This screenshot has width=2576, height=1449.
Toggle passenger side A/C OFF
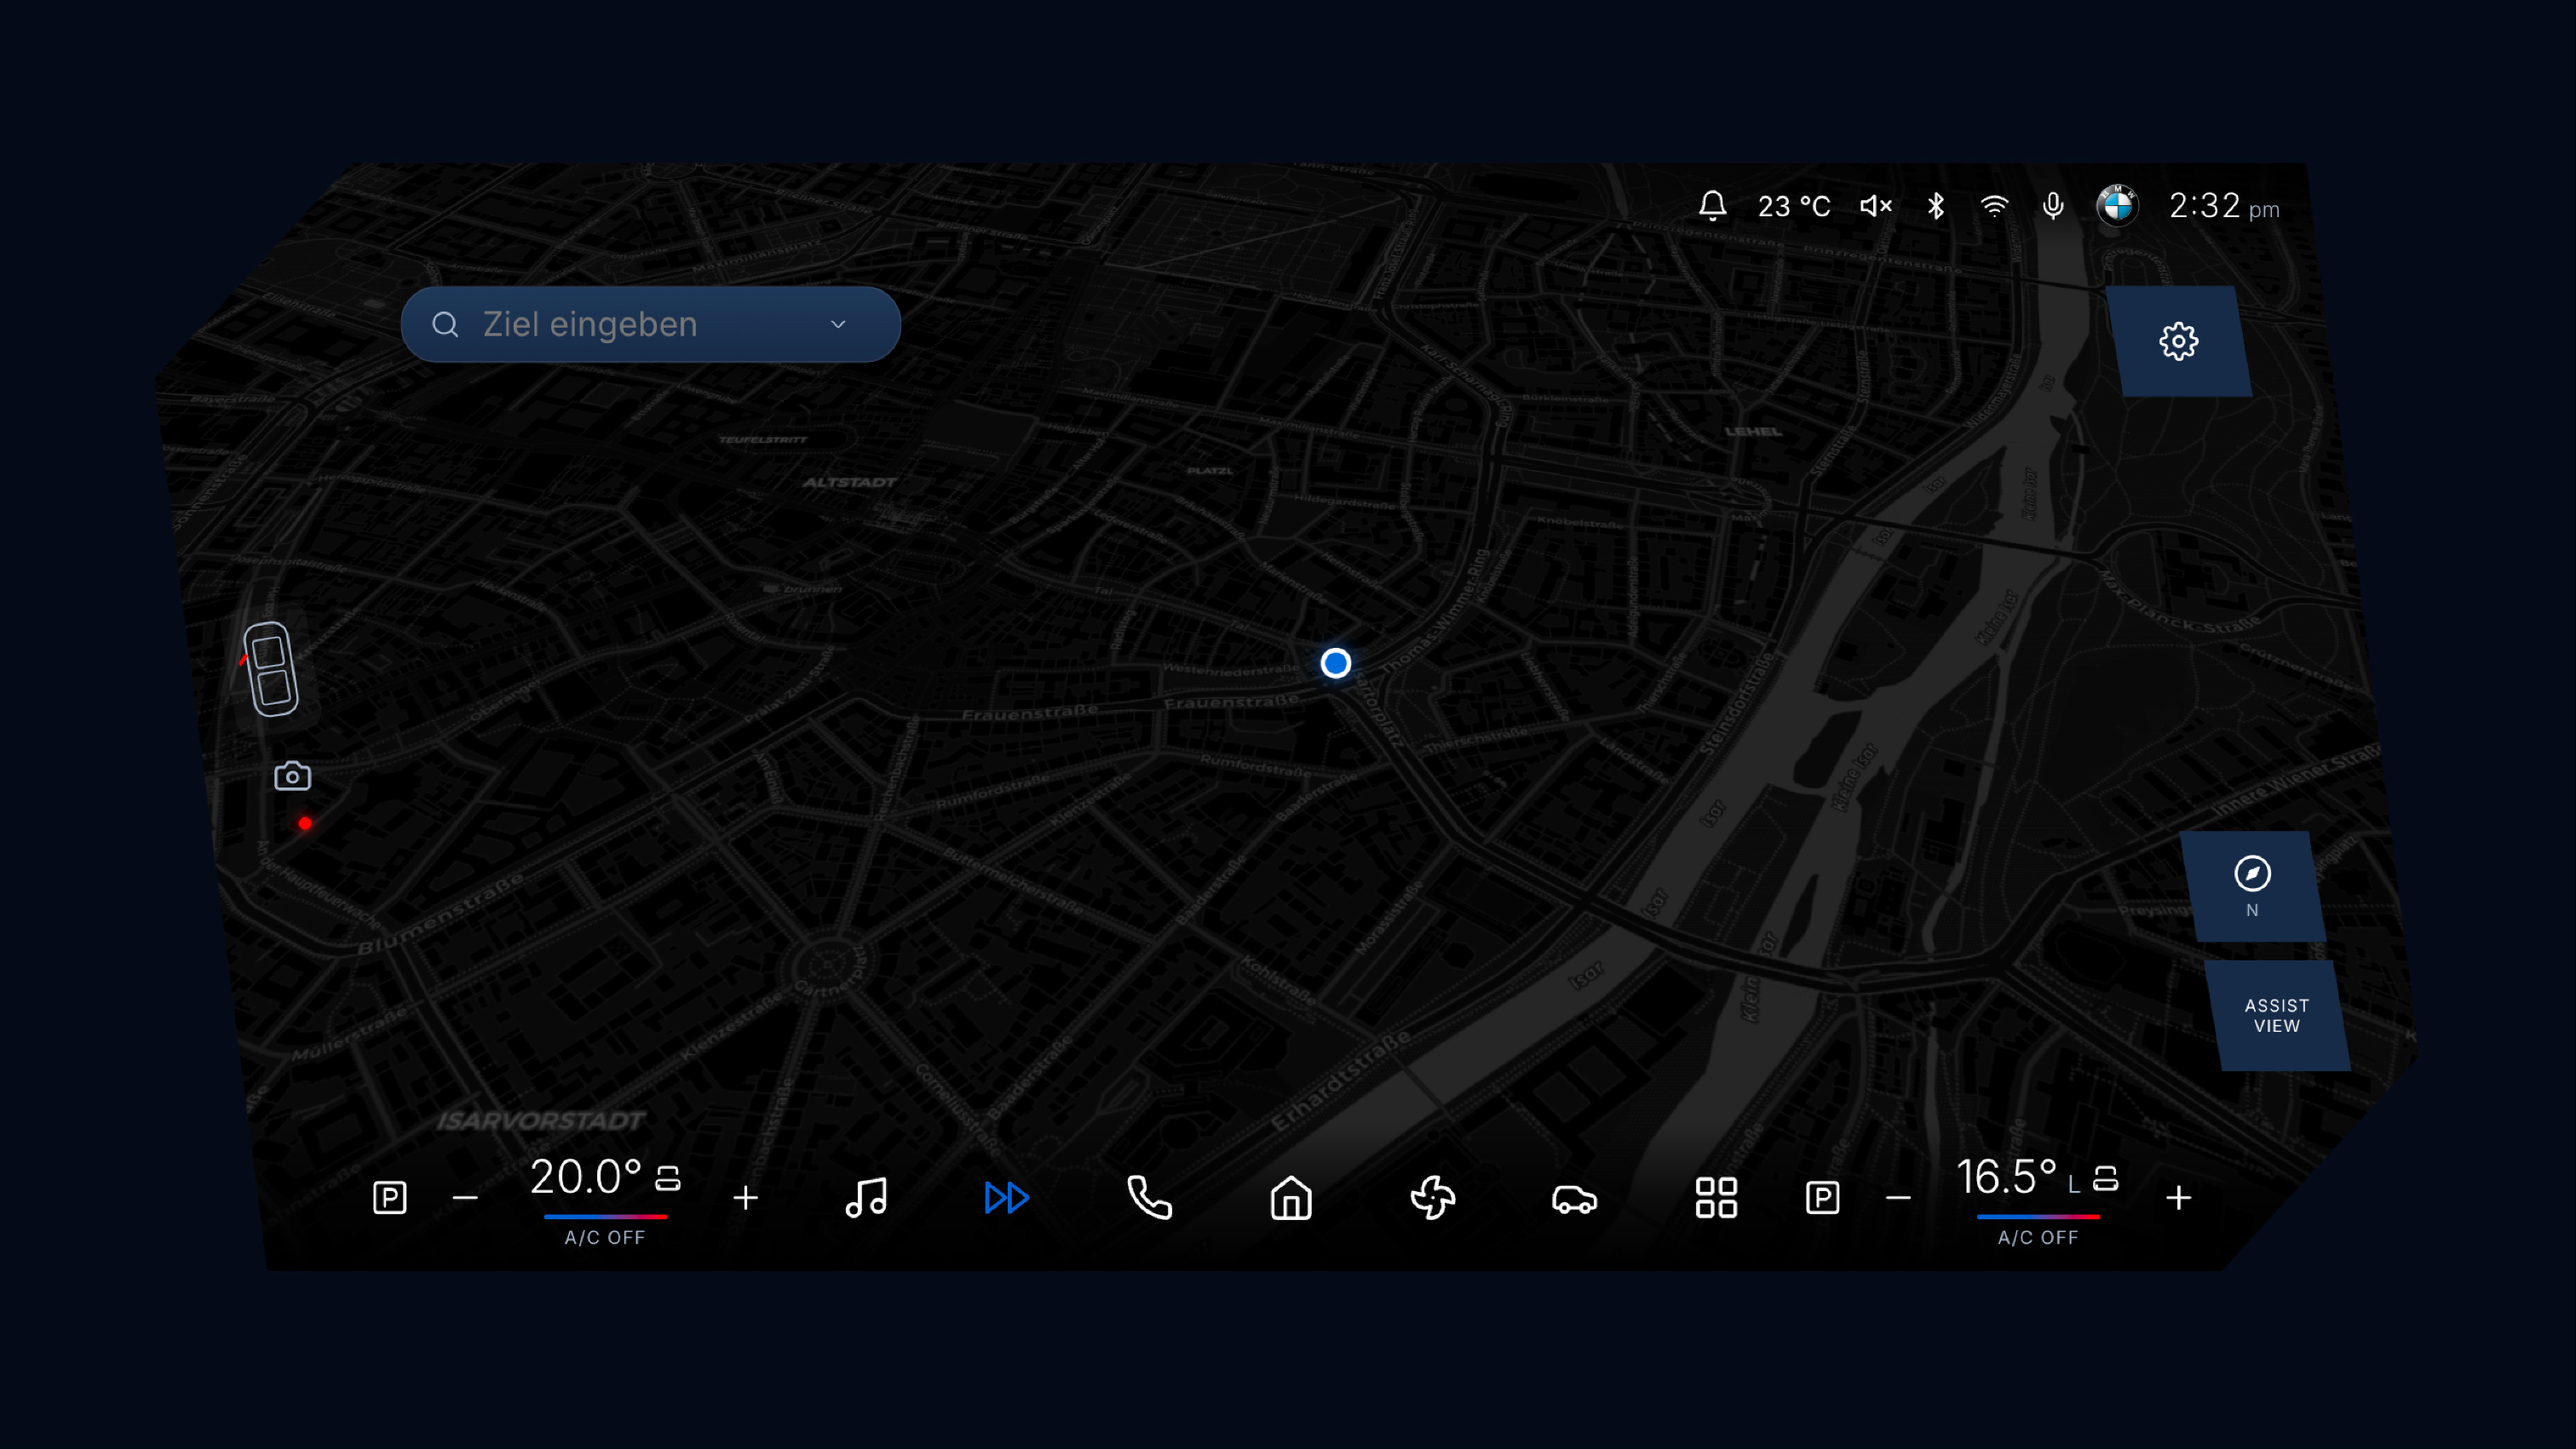click(x=2038, y=1237)
